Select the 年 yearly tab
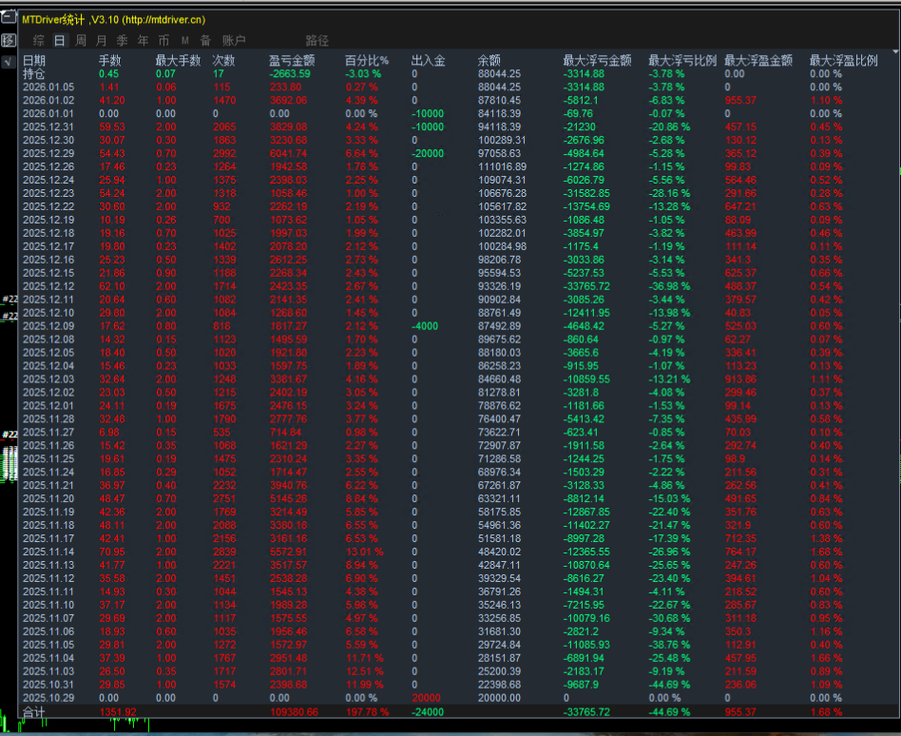Image resolution: width=901 pixels, height=736 pixels. click(x=144, y=41)
